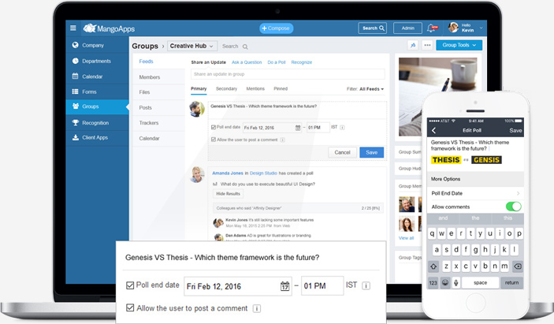Screen dimensions: 554x324
Task: Click the Forms list icon in sidebar
Action: click(75, 91)
